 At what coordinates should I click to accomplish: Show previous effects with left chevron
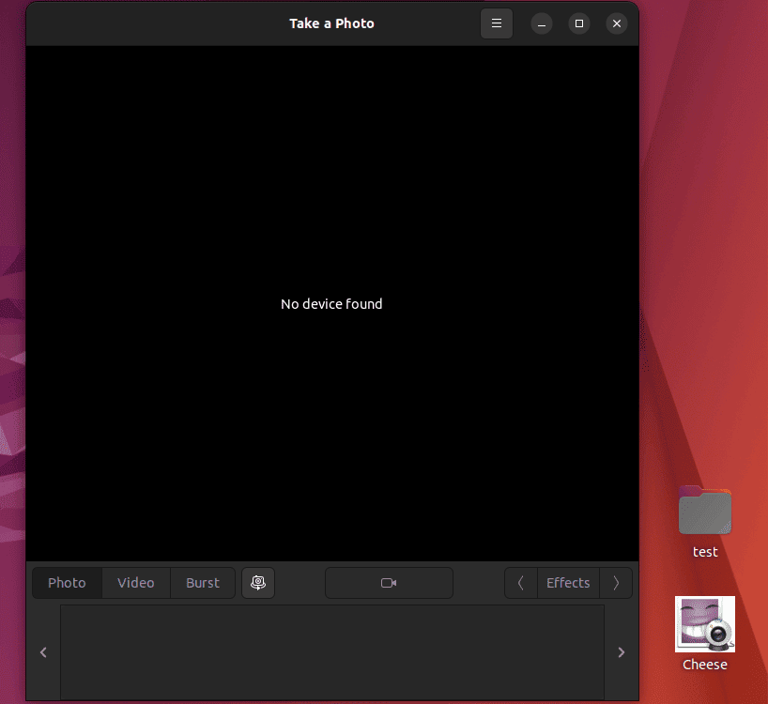click(520, 582)
